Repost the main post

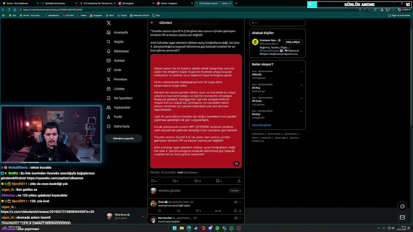[175, 181]
